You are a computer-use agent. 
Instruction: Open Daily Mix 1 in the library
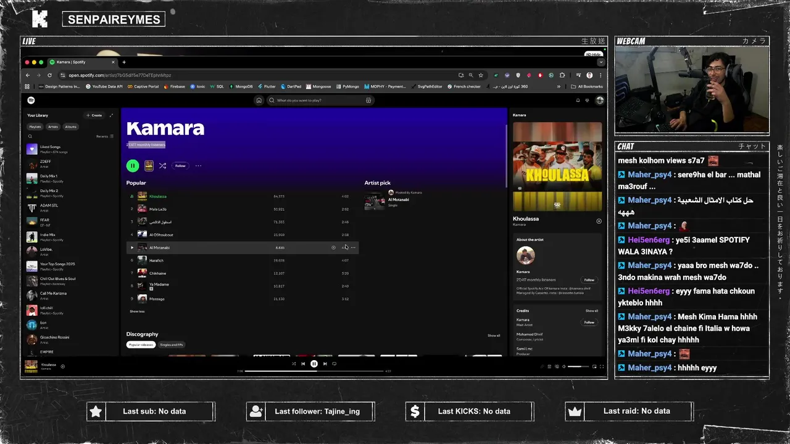pos(71,179)
